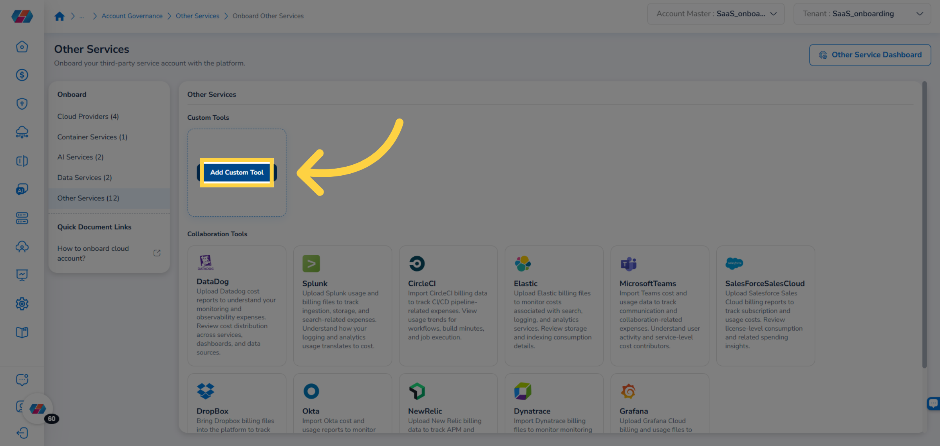Open the How to onboard cloud account link

click(93, 253)
